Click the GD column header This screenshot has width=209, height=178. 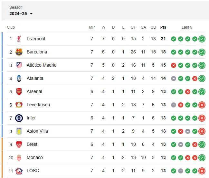[x=153, y=27]
